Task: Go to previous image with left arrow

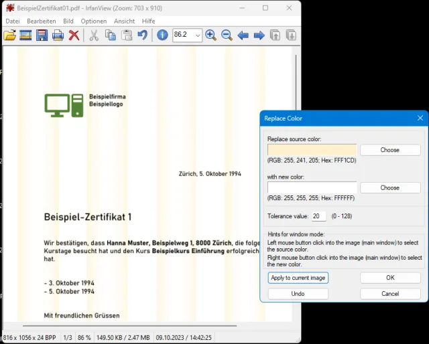Action: tap(243, 35)
